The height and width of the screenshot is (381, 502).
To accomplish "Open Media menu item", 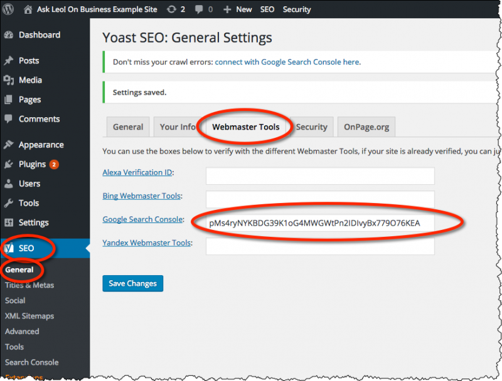I will pos(30,80).
